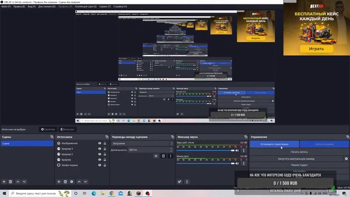Open Микр./доп. three-dot options
The image size is (350, 197).
click(x=243, y=164)
